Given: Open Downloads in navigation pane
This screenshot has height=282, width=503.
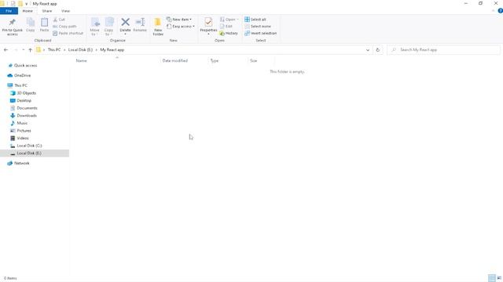Looking at the screenshot, I should pyautogui.click(x=27, y=115).
